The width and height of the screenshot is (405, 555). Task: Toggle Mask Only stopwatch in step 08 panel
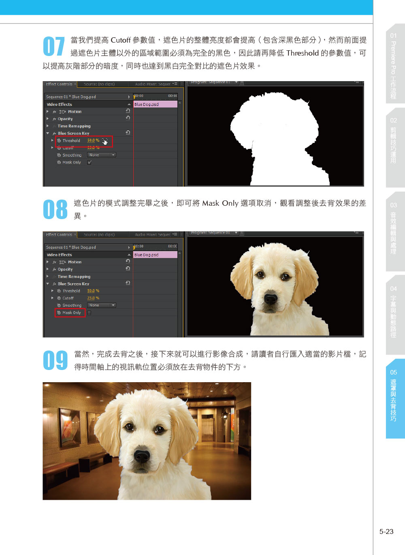59,313
